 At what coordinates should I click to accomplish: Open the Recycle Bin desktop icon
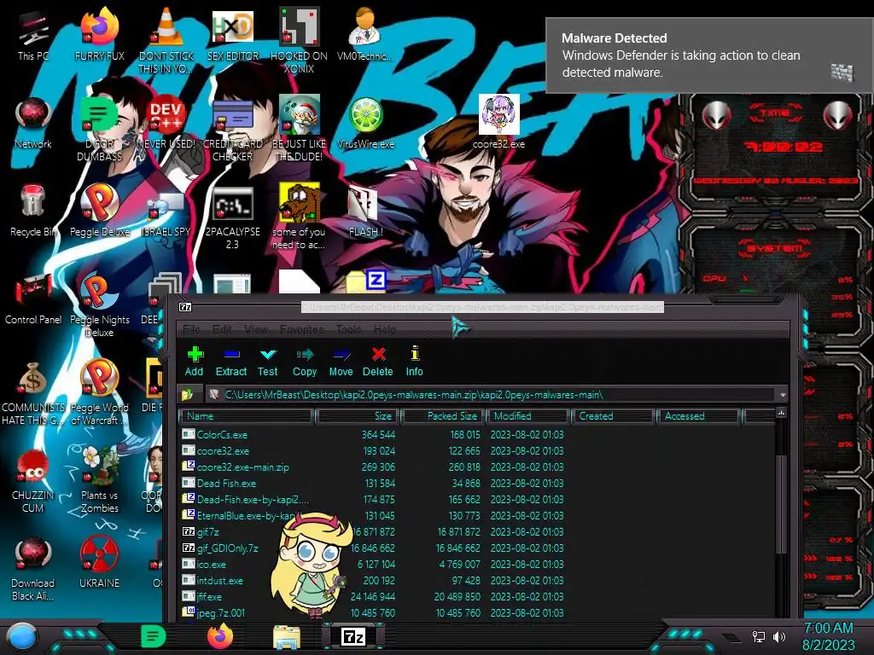(33, 212)
